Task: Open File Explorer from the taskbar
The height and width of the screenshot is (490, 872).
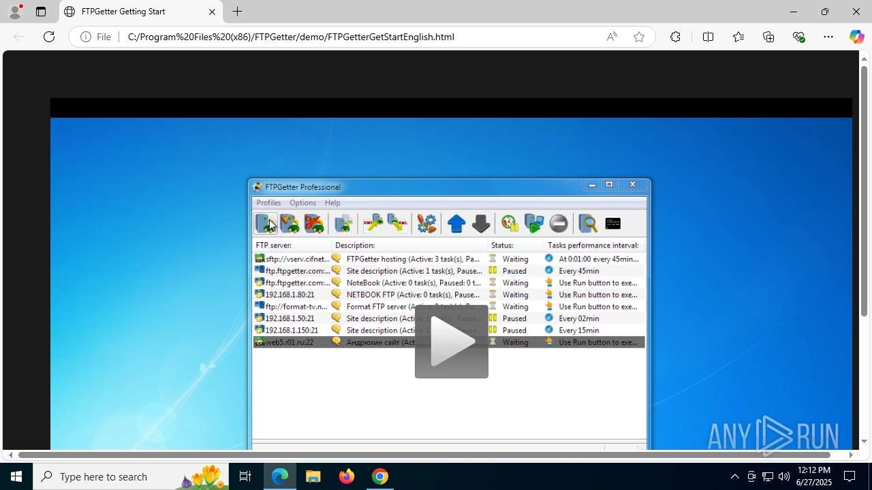Action: (313, 476)
